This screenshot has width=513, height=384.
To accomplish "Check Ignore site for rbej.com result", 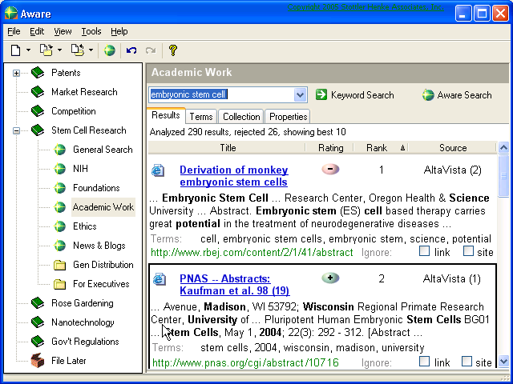I will pos(468,251).
